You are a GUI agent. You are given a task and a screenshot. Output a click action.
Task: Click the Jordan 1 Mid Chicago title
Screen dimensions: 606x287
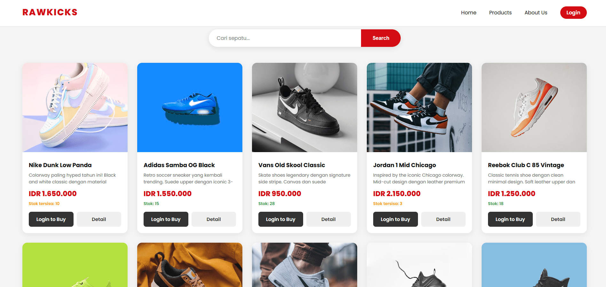(x=404, y=165)
